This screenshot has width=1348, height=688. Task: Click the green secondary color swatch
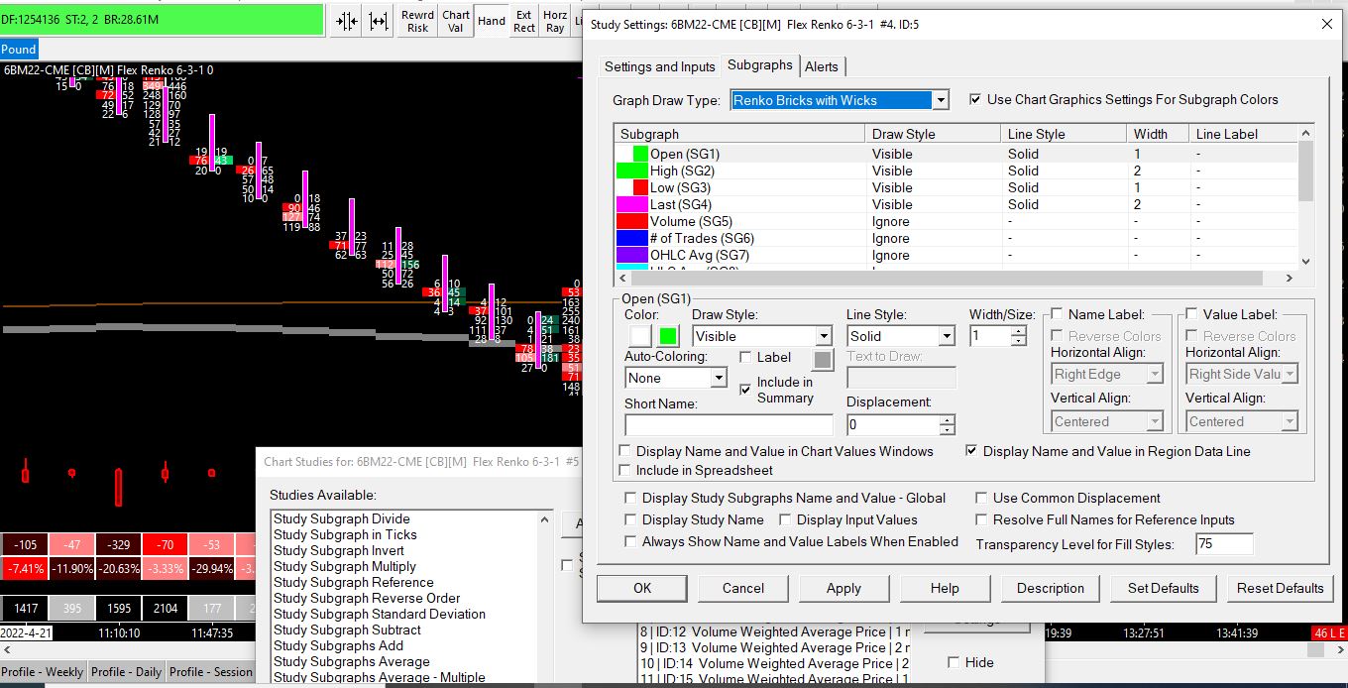(668, 337)
